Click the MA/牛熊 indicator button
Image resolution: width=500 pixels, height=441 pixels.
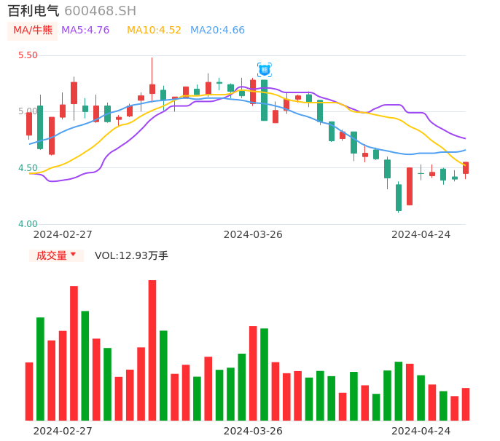click(x=33, y=30)
